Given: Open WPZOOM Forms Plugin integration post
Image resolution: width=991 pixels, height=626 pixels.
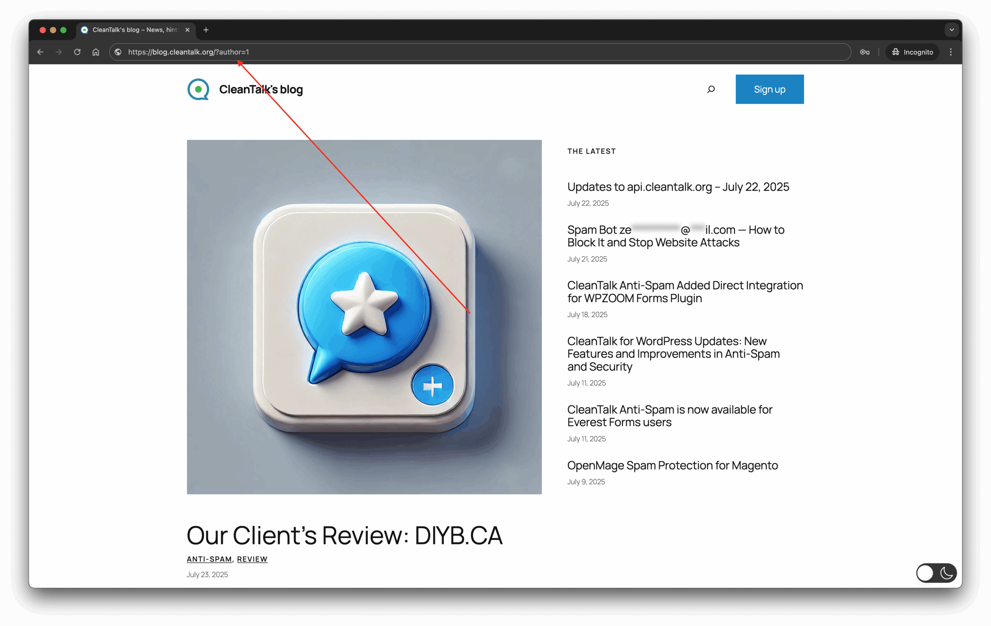Looking at the screenshot, I should (685, 292).
